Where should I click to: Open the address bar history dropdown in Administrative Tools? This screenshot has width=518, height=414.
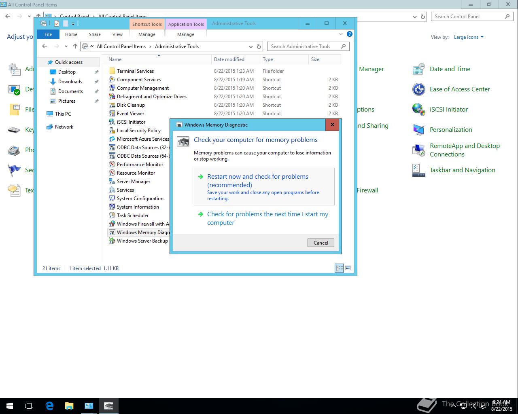(251, 46)
